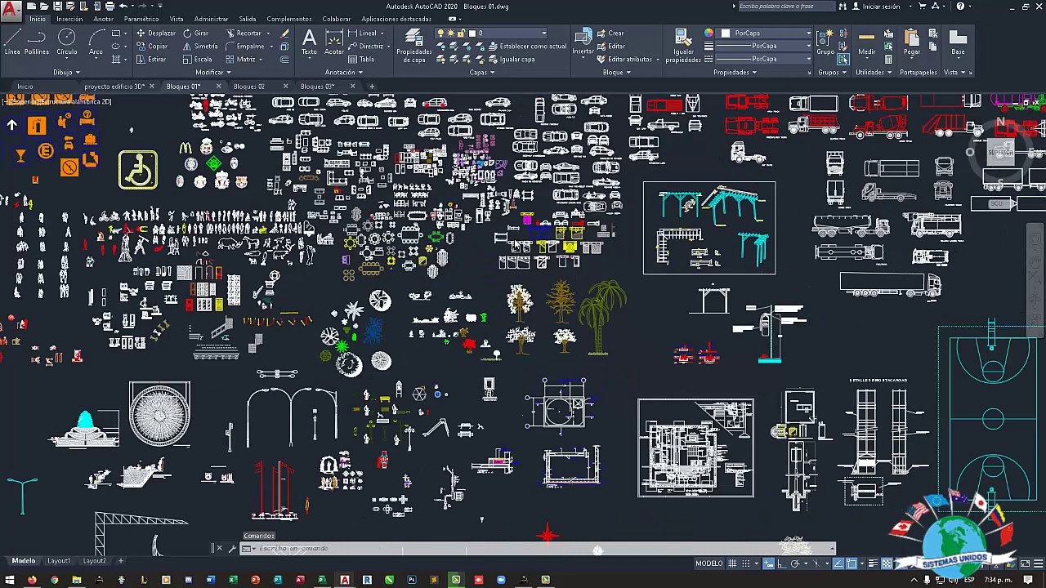Expand the Anotación panel
The height and width of the screenshot is (588, 1046).
point(344,72)
